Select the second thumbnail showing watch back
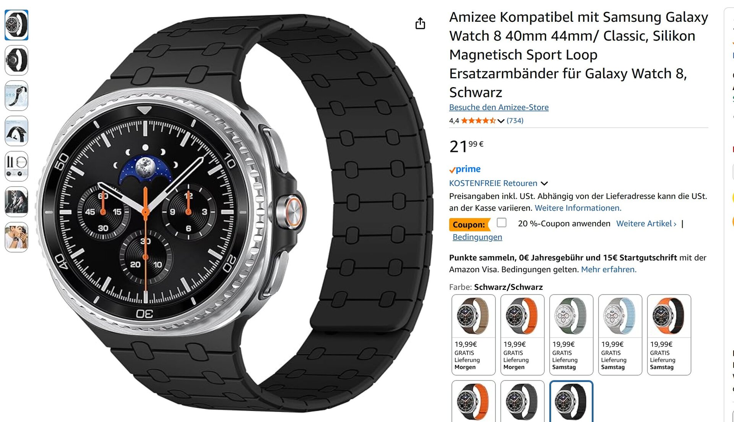This screenshot has width=734, height=422. (x=16, y=60)
